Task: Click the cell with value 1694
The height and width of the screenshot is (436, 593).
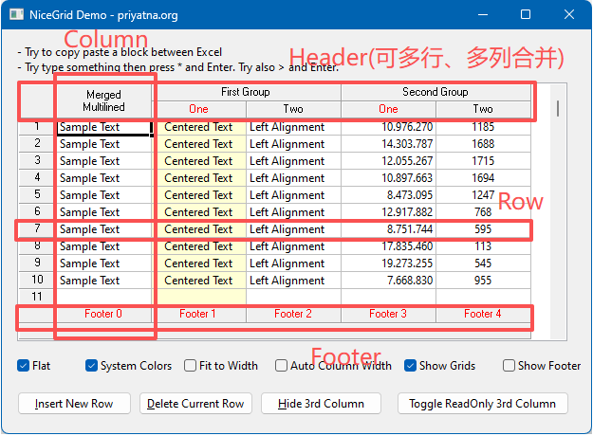Action: pyautogui.click(x=483, y=178)
